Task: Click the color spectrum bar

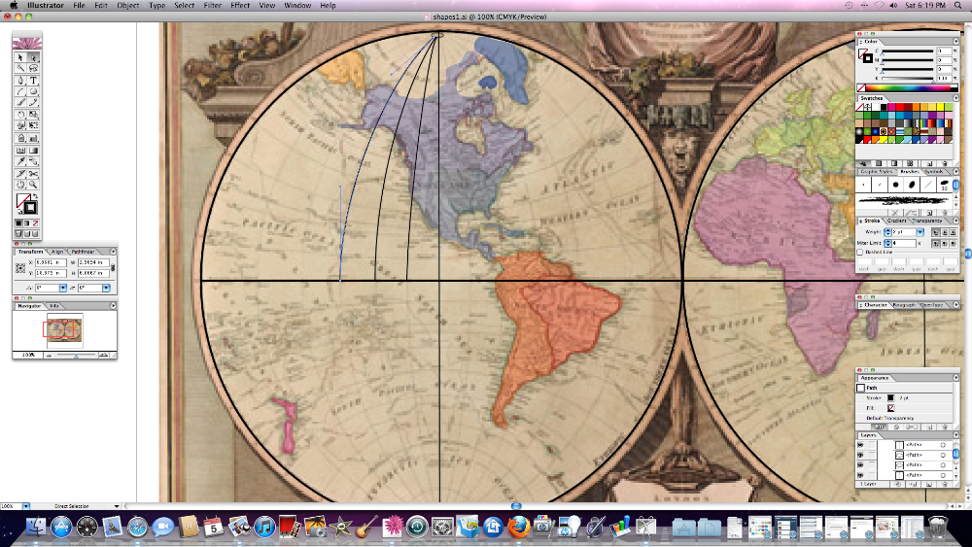Action: click(x=907, y=88)
